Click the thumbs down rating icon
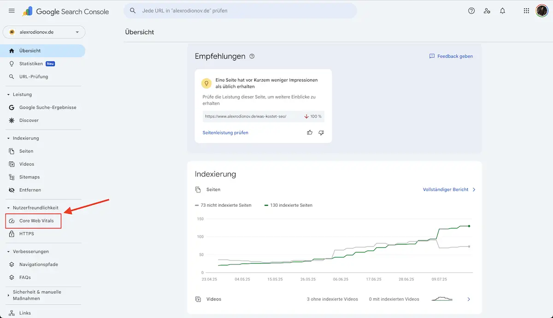Image resolution: width=553 pixels, height=318 pixels. pyautogui.click(x=321, y=132)
